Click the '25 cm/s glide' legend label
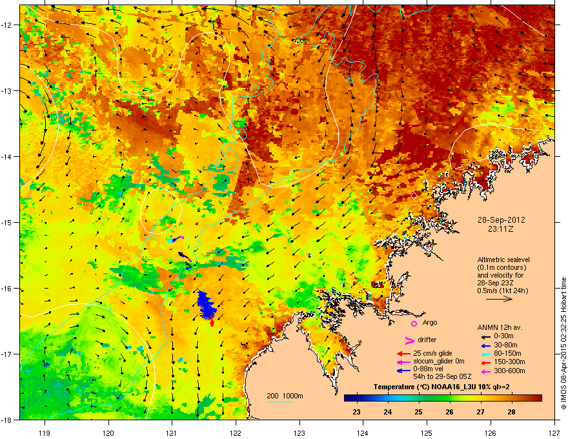The height and width of the screenshot is (439, 568). point(432,353)
